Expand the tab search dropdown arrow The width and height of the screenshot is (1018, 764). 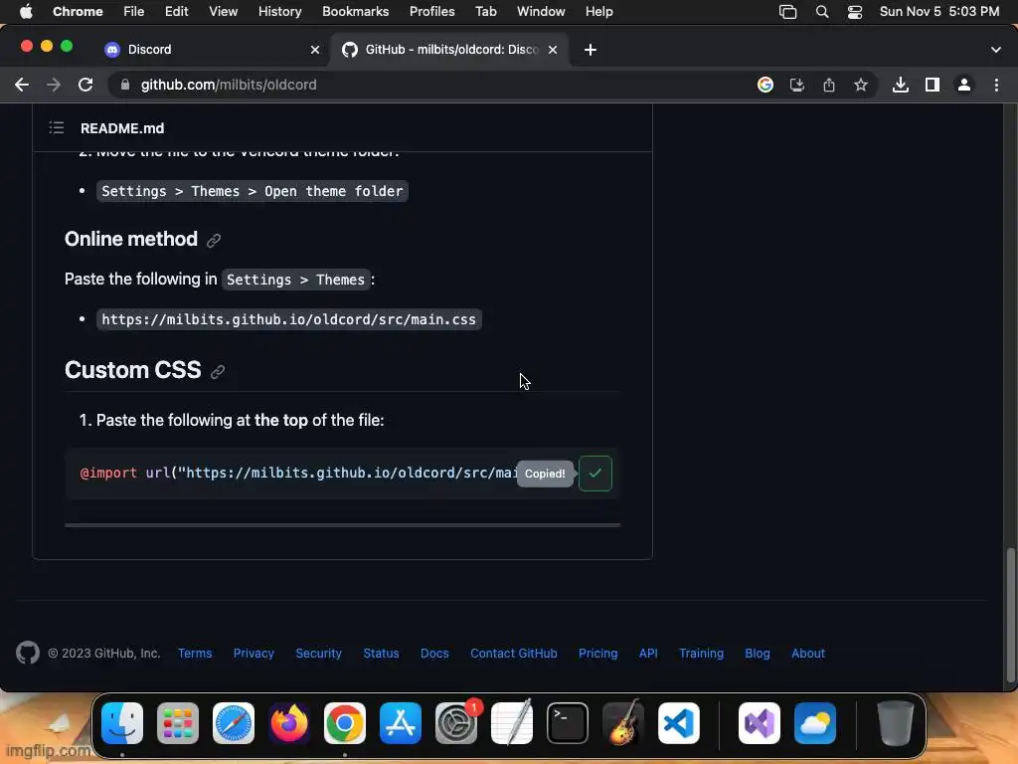click(x=996, y=50)
